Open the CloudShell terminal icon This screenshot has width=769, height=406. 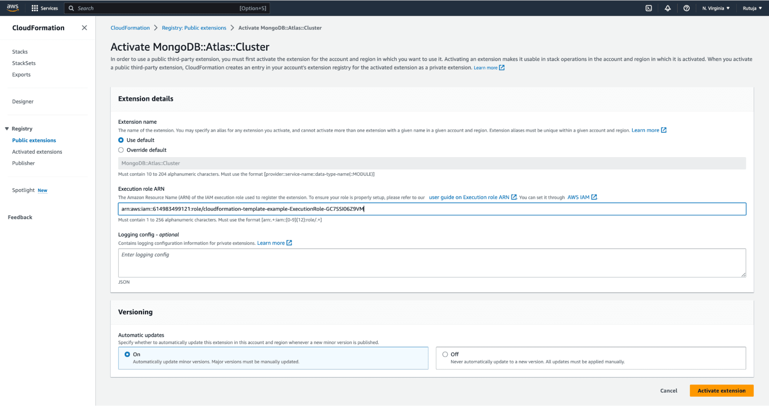[649, 8]
